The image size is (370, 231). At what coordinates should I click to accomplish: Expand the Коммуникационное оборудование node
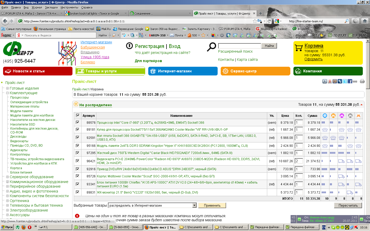click(7, 182)
